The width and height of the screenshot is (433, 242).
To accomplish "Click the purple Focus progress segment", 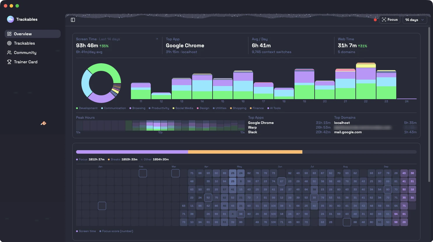I will pyautogui.click(x=132, y=152).
